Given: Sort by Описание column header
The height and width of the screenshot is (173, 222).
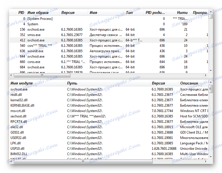Looking at the screenshot, I should [x=193, y=83].
